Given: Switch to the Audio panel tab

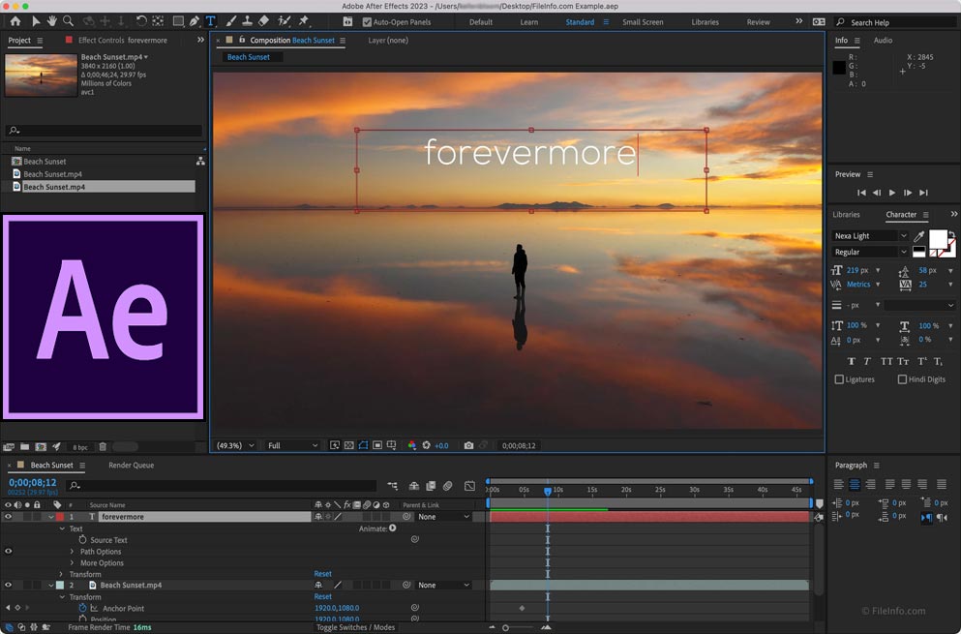Looking at the screenshot, I should [x=883, y=40].
